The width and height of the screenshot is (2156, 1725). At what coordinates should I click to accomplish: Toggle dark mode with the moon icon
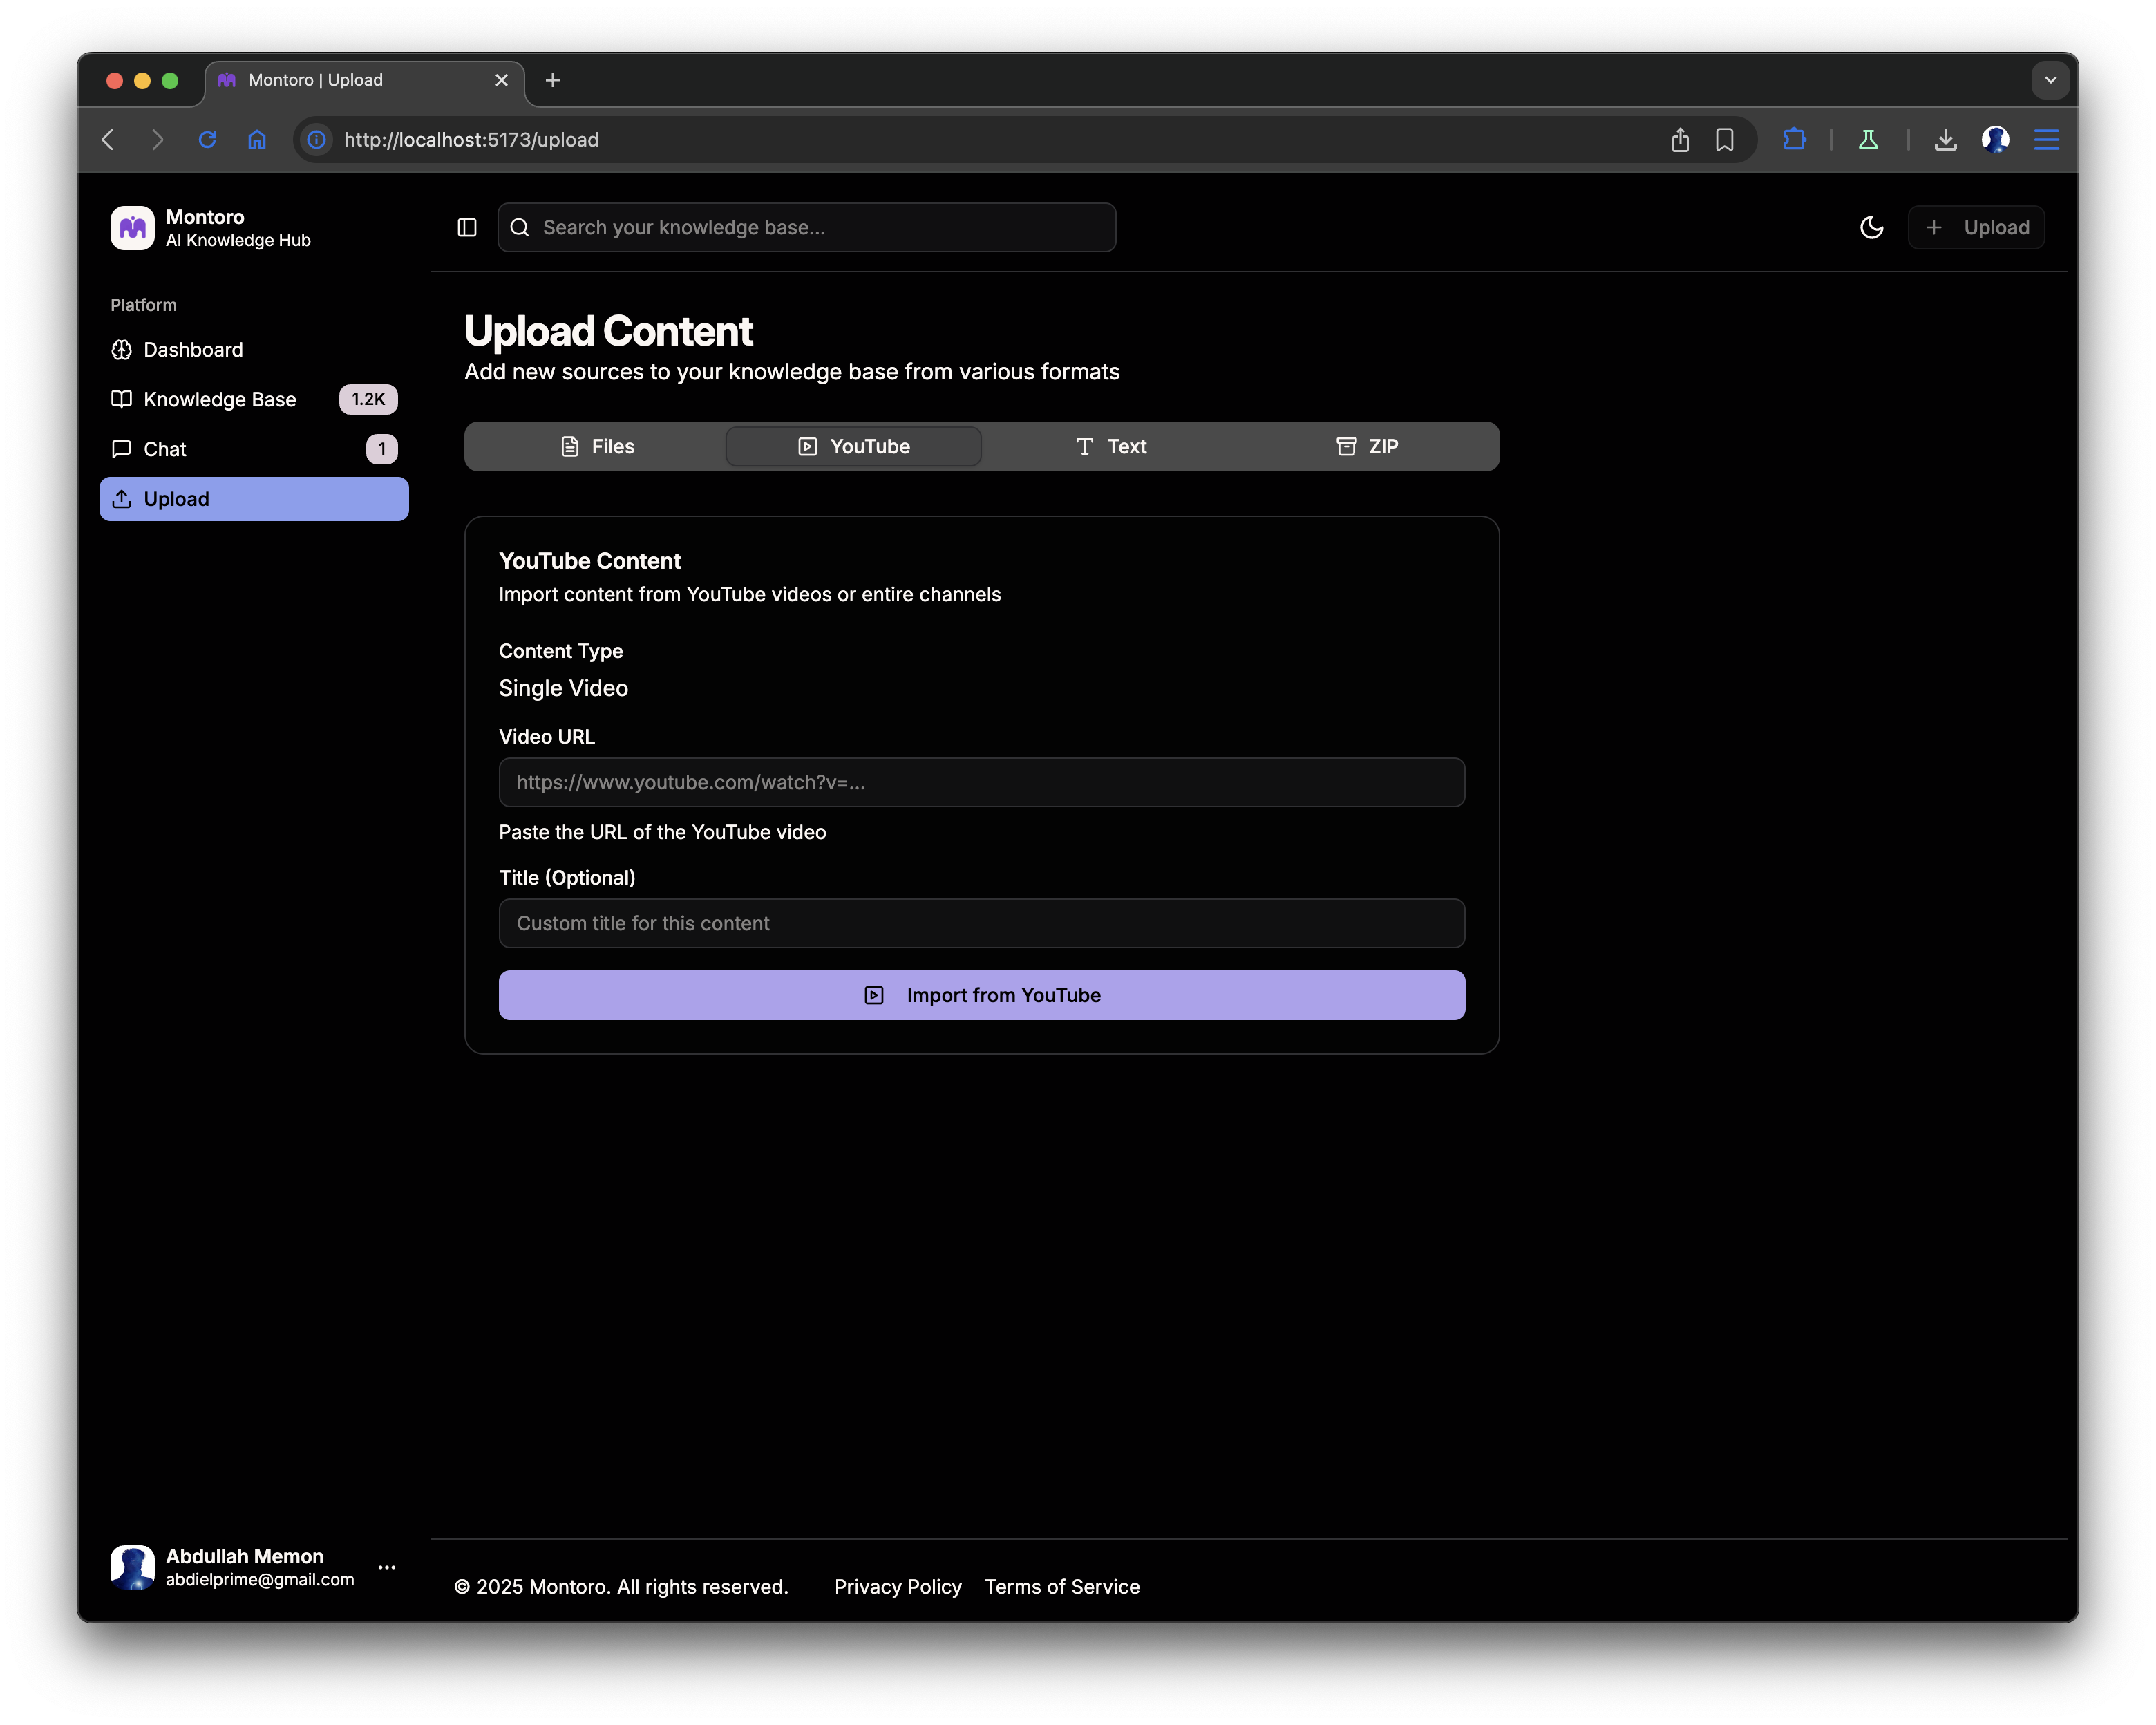pyautogui.click(x=1871, y=227)
